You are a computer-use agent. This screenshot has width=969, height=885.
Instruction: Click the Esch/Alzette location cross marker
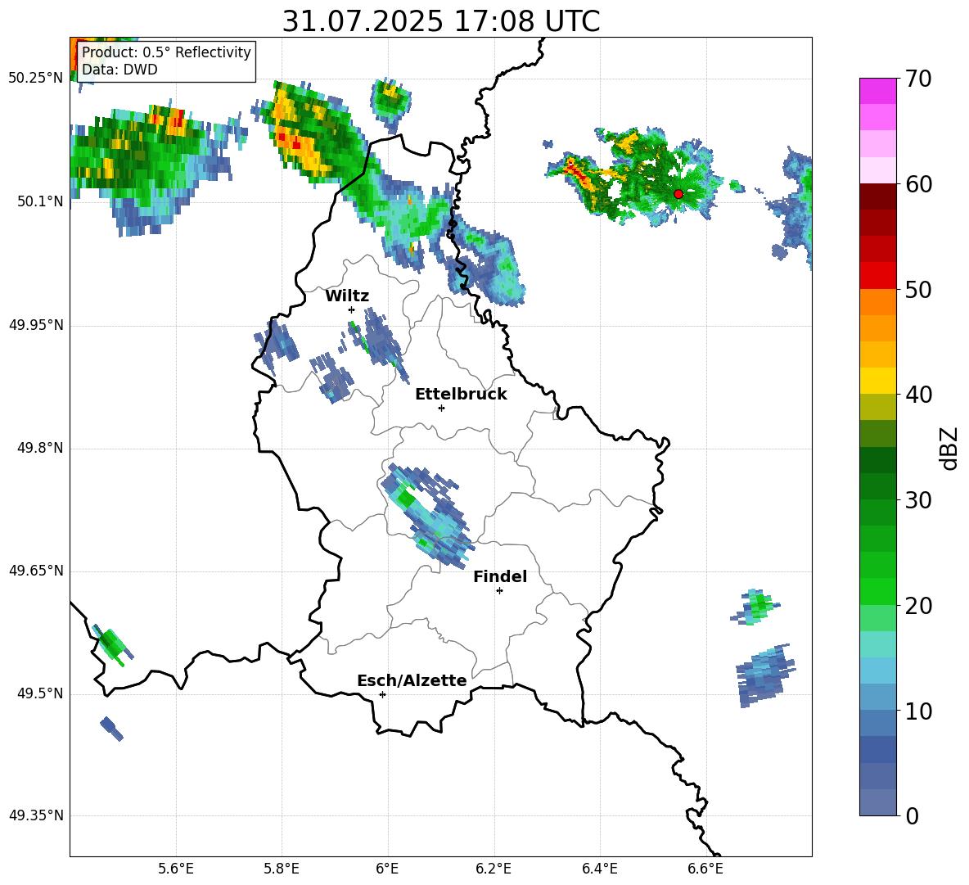click(382, 694)
